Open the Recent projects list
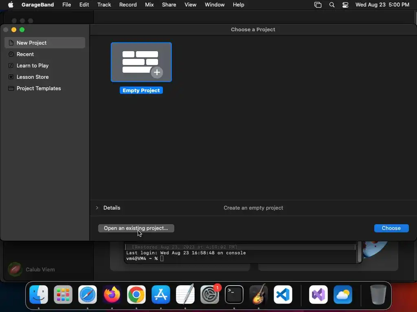The image size is (417, 312). pos(45,54)
